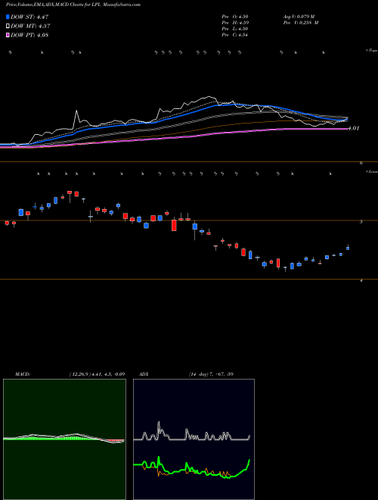This screenshot has height=500, width=378.
Task: Click the magenta DOW PT legend swatch
Action: coord(8,36)
